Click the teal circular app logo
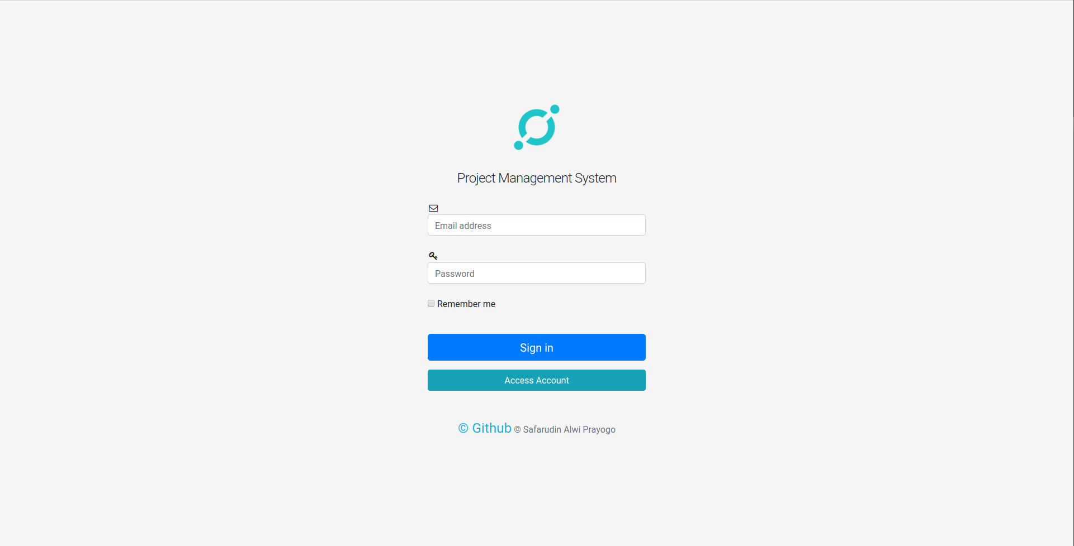The width and height of the screenshot is (1074, 546). pos(537,127)
